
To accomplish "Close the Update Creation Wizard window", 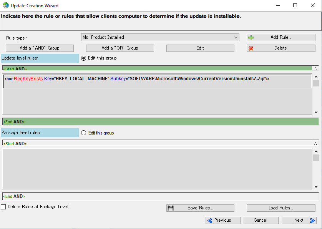I will (x=312, y=5).
